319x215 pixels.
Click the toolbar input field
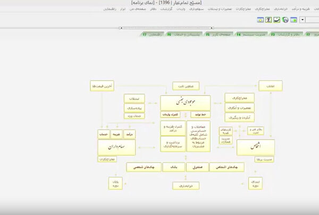pos(312,20)
